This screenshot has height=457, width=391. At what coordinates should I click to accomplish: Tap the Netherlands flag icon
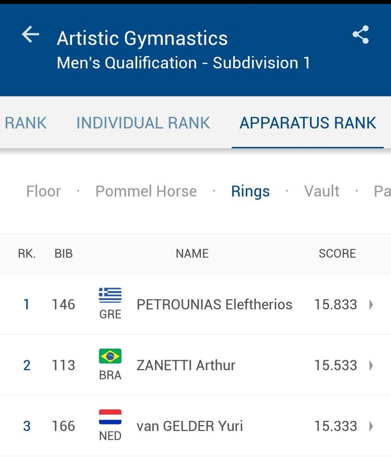pyautogui.click(x=110, y=417)
